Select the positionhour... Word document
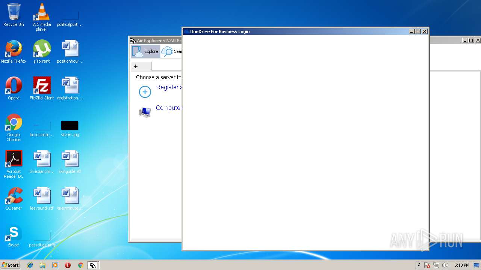This screenshot has height=270, width=481. (70, 52)
